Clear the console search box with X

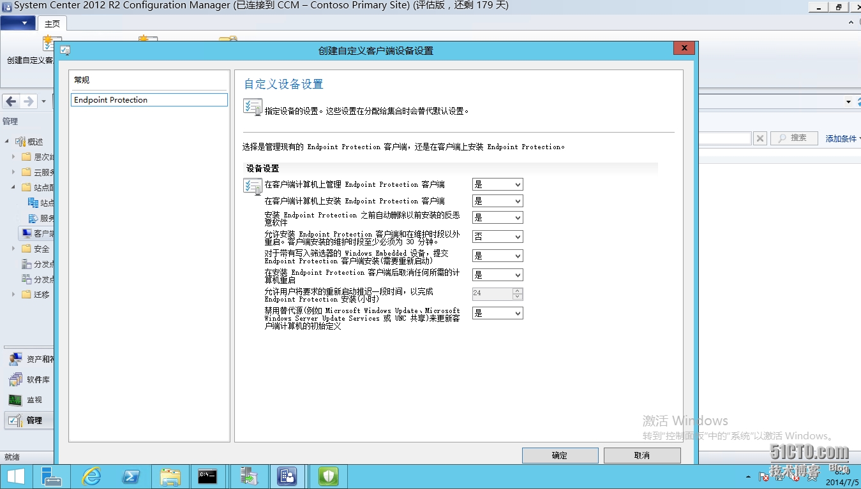(x=760, y=138)
